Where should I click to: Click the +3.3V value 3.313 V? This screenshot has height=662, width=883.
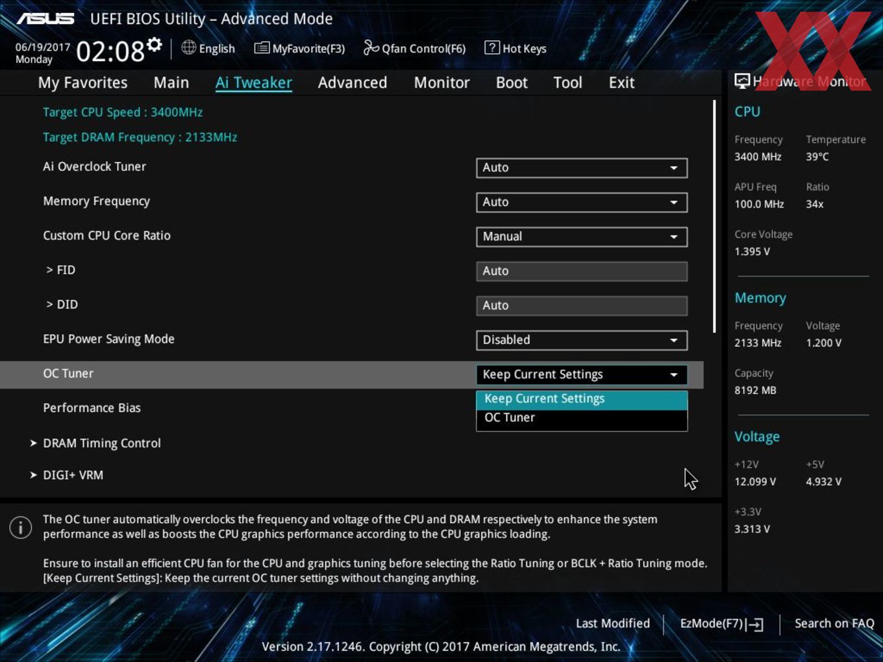pyautogui.click(x=752, y=529)
